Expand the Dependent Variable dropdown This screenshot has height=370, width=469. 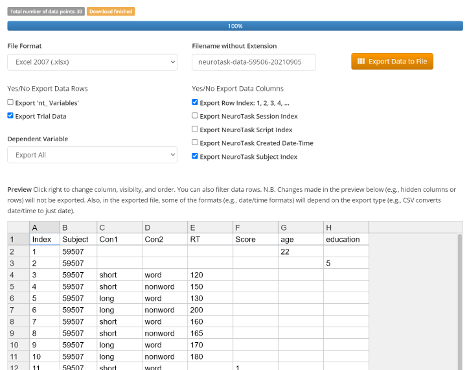[x=92, y=155]
